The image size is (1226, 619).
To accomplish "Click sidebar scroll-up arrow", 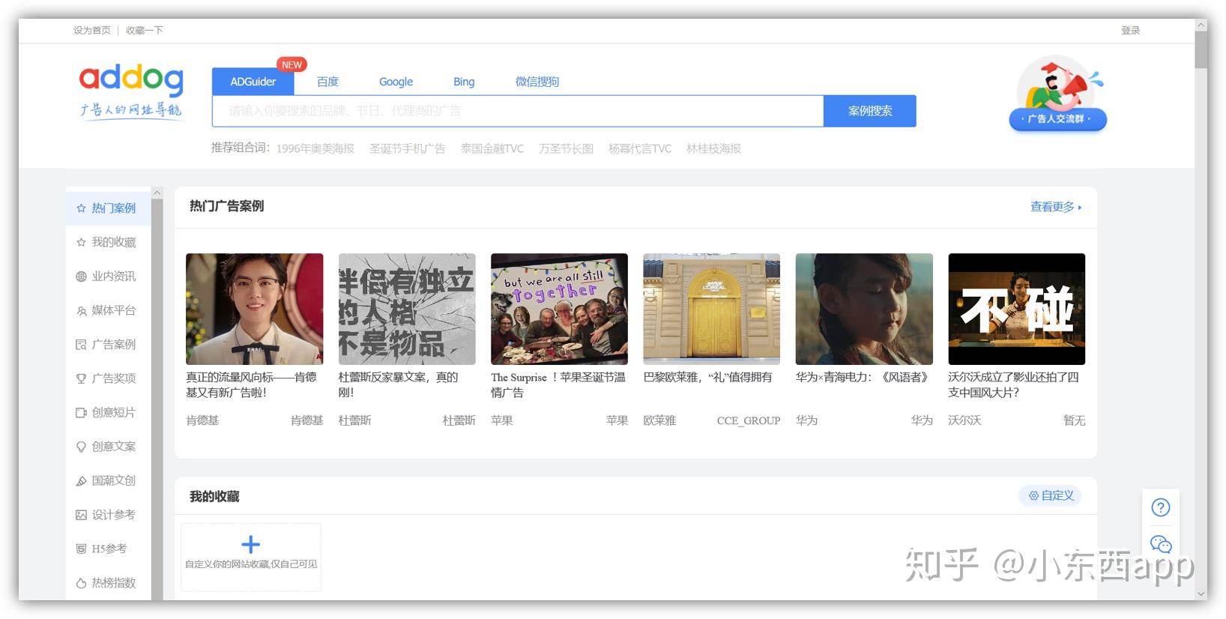I will 157,193.
